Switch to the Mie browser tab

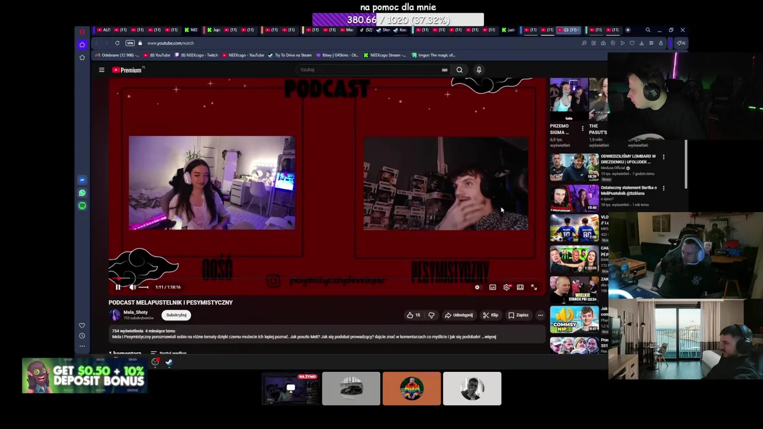(x=346, y=30)
